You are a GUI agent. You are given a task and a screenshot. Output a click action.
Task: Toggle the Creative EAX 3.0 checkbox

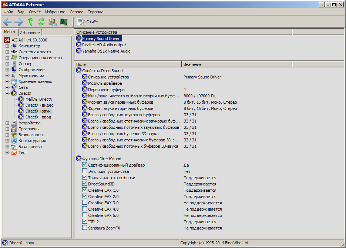coord(84,202)
